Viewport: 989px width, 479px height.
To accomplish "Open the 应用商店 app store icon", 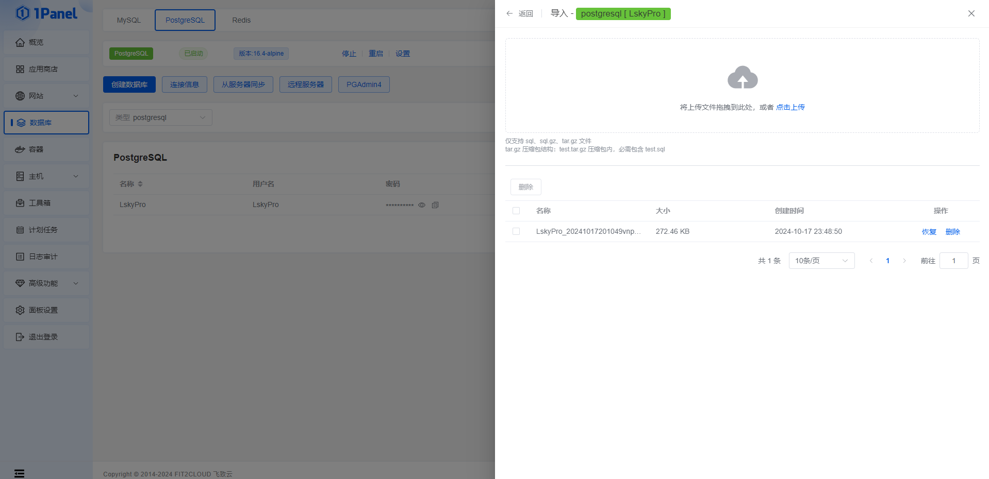I will click(x=20, y=69).
